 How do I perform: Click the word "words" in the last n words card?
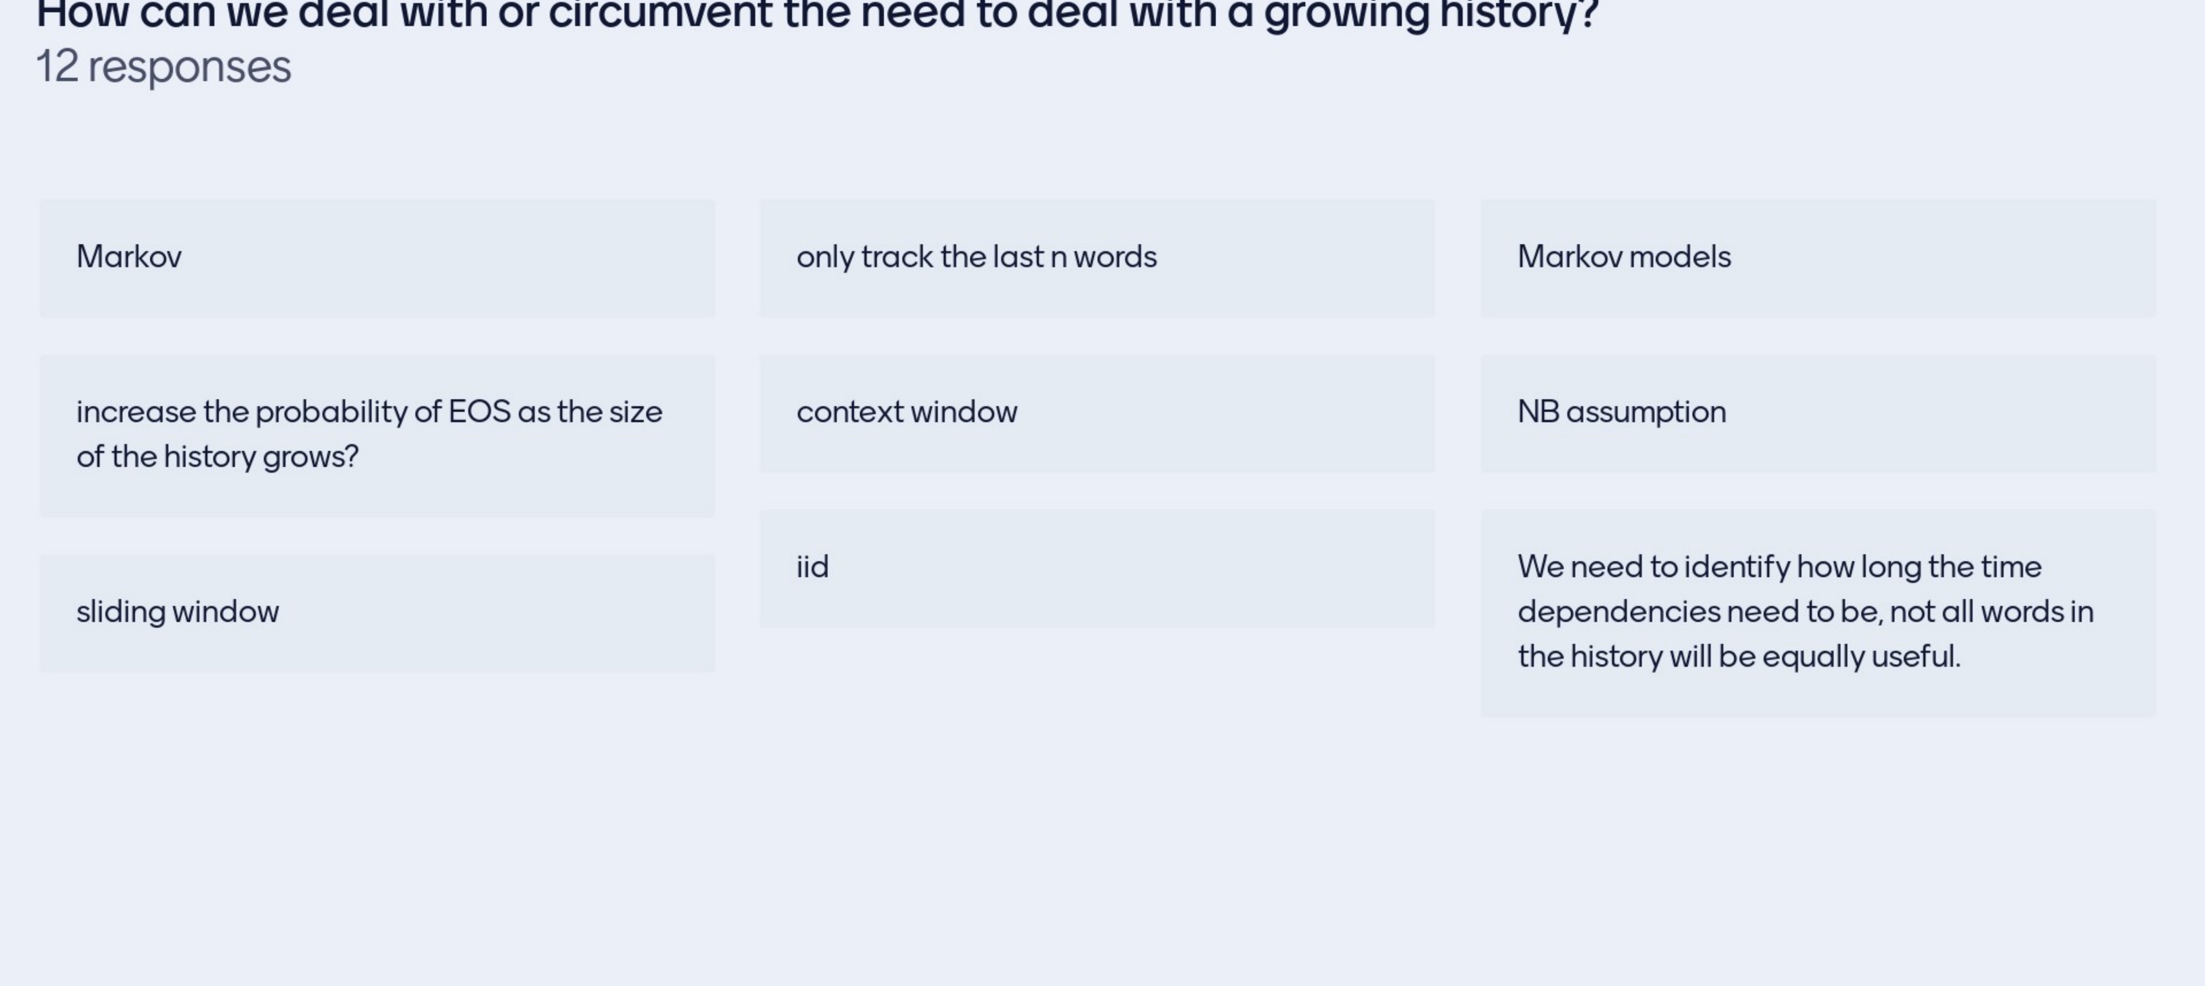click(1114, 257)
